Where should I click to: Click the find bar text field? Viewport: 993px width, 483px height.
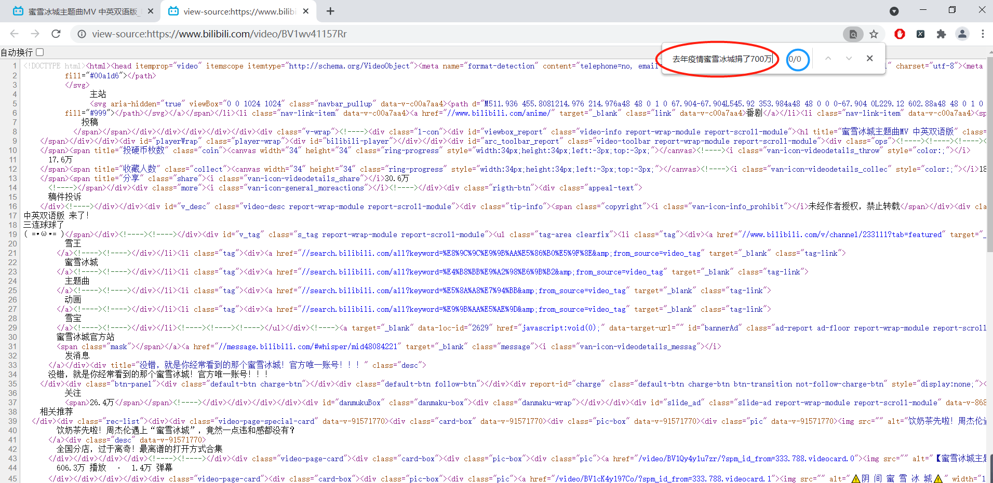coord(722,59)
